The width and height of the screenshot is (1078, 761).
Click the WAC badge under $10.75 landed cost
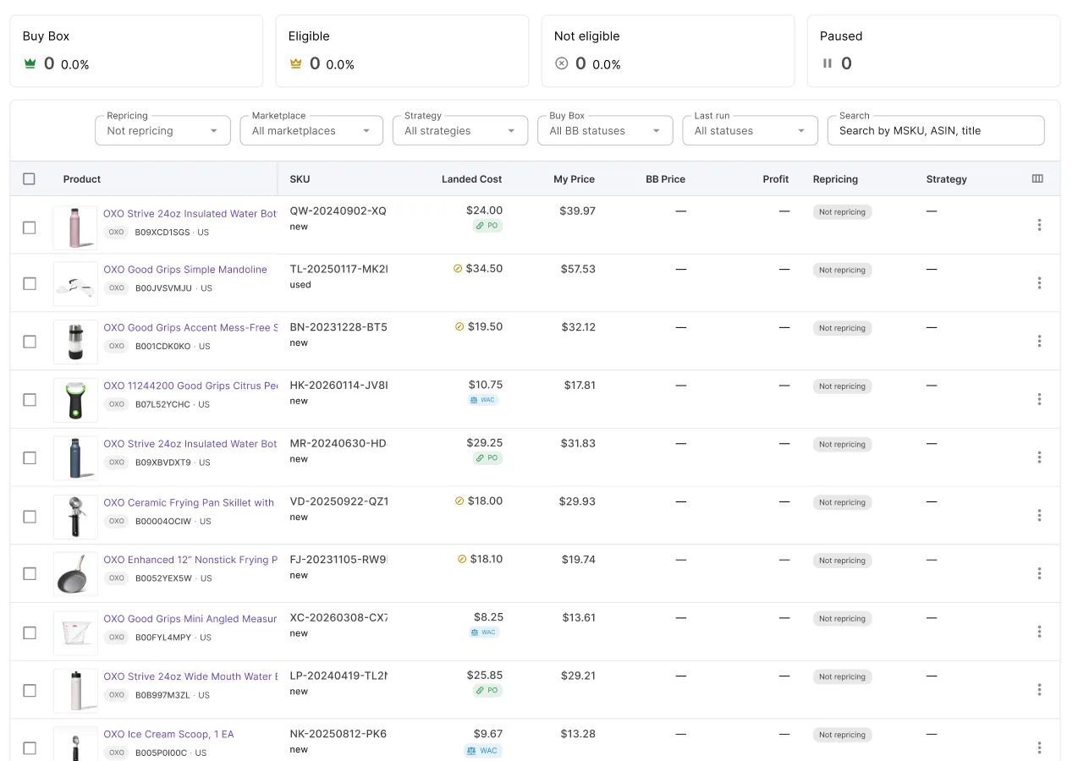(x=483, y=400)
